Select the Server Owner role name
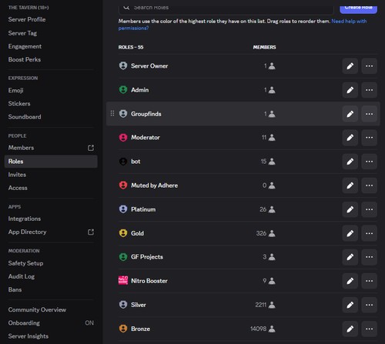This screenshot has width=385, height=344. 149,66
